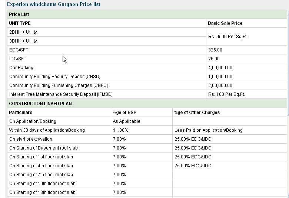Click 7.00% in 1st floor slab row
Image resolution: width=289 pixels, height=198 pixels.
click(119, 157)
